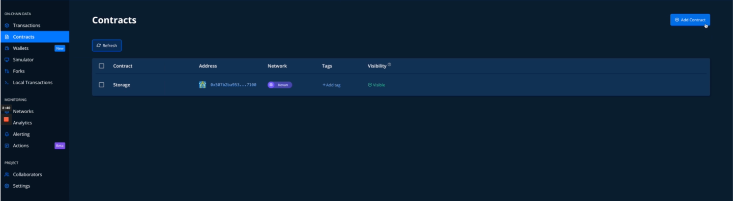Click the Tags column header
733x201 pixels.
pos(327,66)
